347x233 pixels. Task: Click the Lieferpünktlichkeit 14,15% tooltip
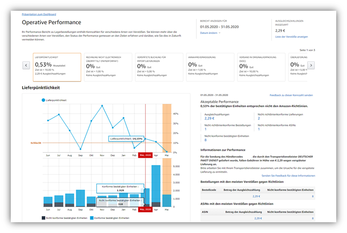[126, 139]
